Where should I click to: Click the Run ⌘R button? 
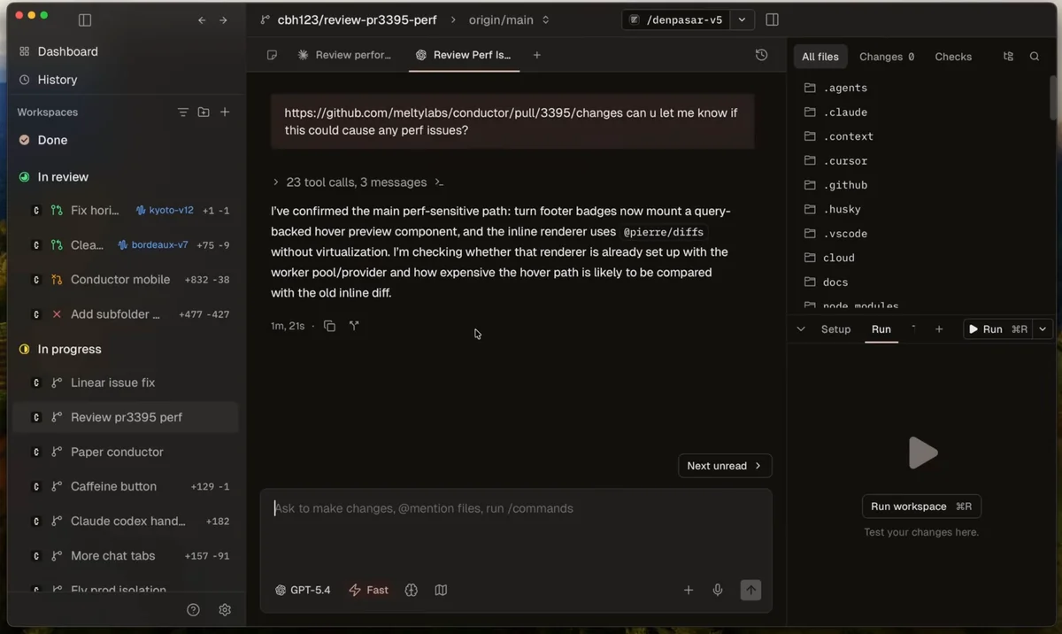coord(997,329)
